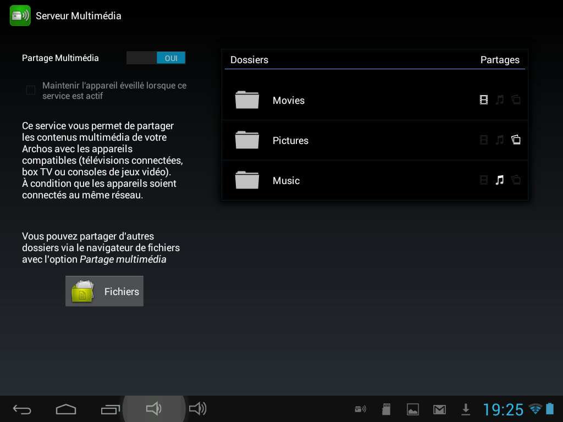Open the Fichiers file browser button
Screen dimensions: 563x422
coord(104,291)
